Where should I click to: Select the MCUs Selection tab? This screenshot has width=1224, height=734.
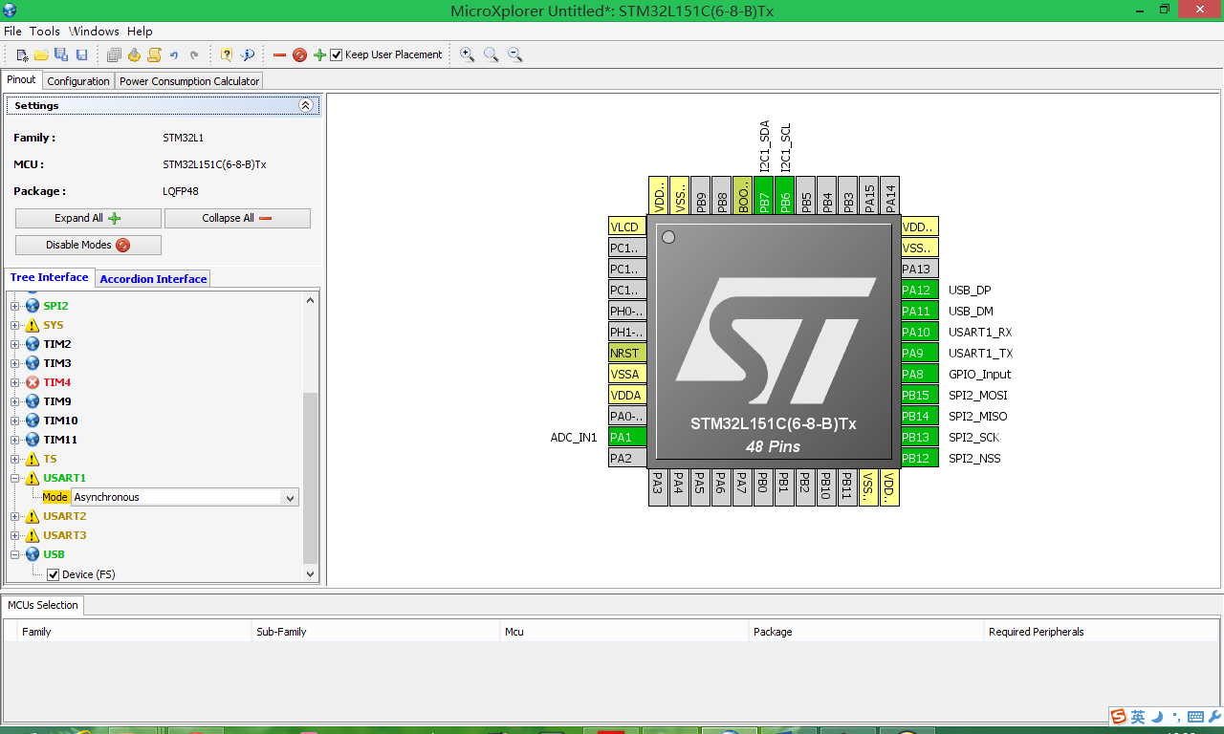(43, 605)
